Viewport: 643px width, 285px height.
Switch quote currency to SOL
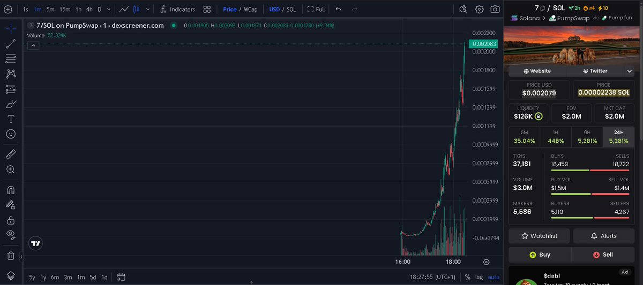pos(291,9)
